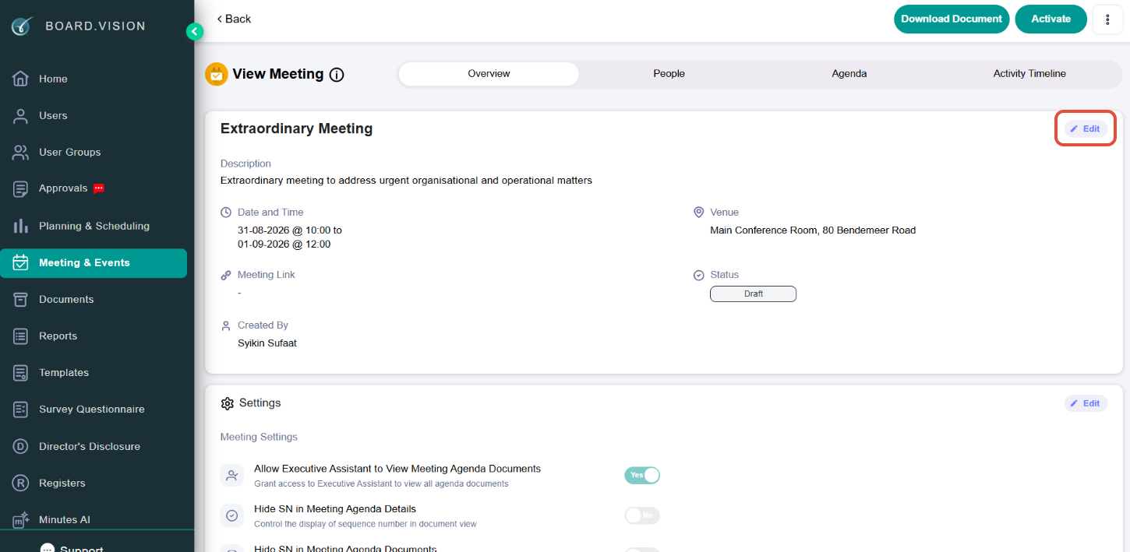1130x552 pixels.
Task: Enable Hide SN in Meeting Agenda Details toggle
Action: click(x=642, y=515)
